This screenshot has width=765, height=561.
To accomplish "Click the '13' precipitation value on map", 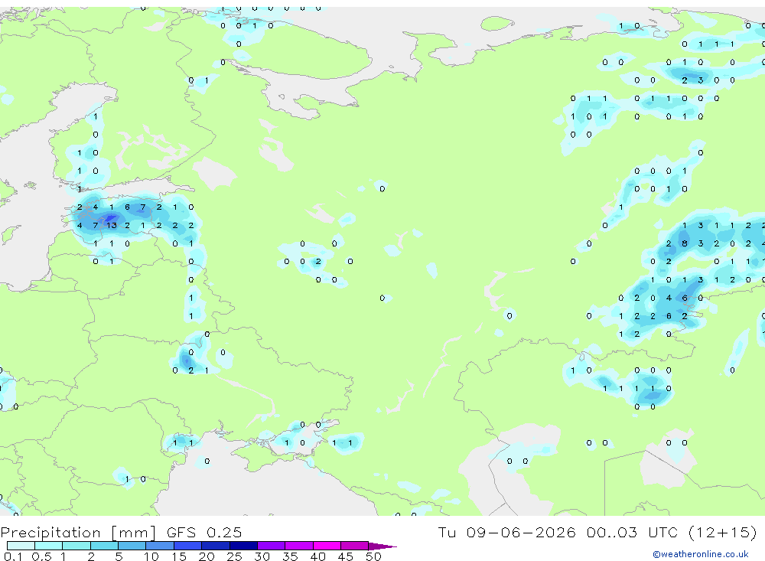I will (112, 226).
